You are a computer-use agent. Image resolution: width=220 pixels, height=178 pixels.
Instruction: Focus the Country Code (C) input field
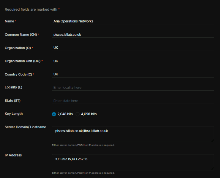pos(133,74)
